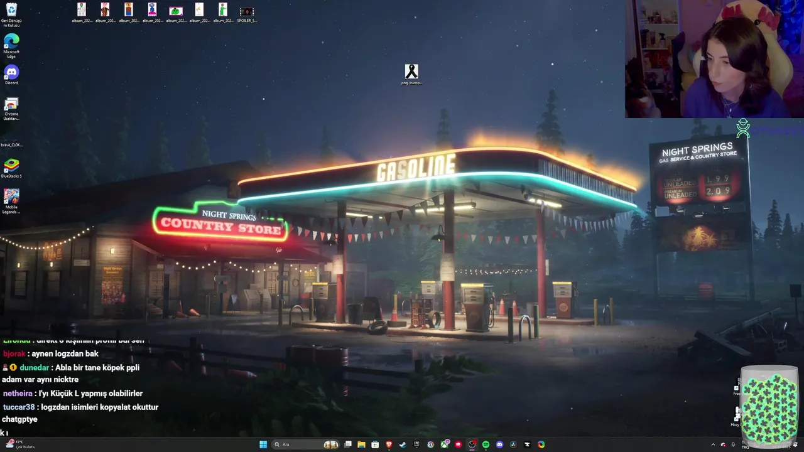This screenshot has height=452, width=804.
Task: Select the black ribbon png-transp file
Action: 411,74
